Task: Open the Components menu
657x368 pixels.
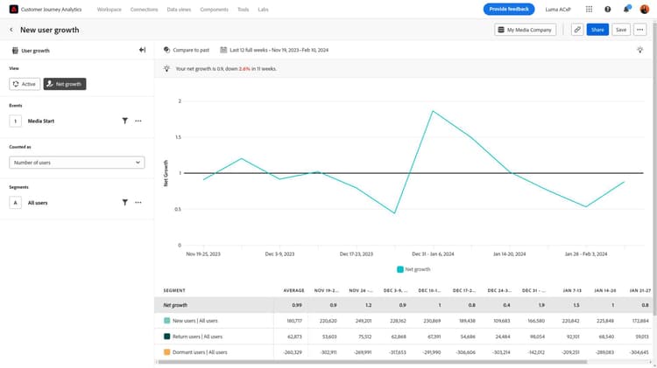Action: click(214, 10)
